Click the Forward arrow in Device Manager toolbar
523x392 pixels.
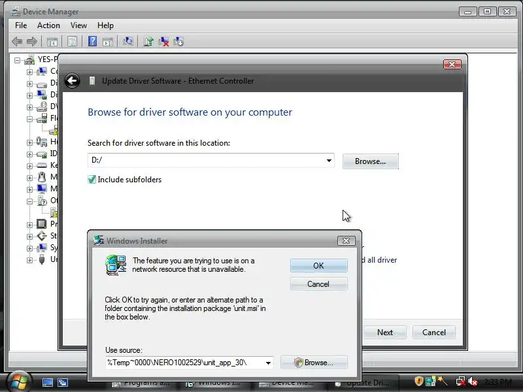click(x=31, y=42)
